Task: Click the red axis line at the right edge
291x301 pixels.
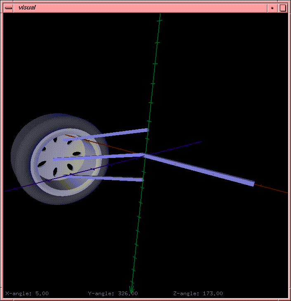Action: [271, 188]
